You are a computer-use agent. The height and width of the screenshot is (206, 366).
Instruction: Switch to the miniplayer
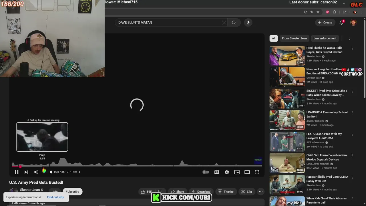[237, 172]
